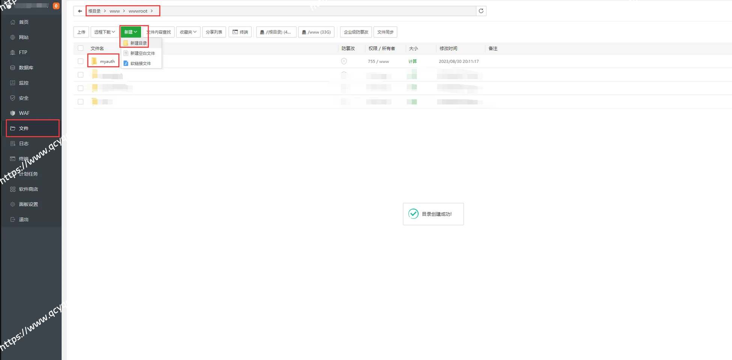
Task: Open the terminal from the toolbar
Action: [x=240, y=32]
